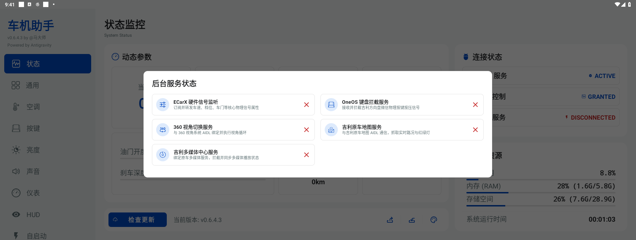Click the HUD eye icon in the sidebar

(x=16, y=214)
